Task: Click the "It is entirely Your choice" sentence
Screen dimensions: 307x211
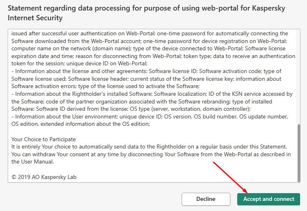Action: (x=149, y=147)
